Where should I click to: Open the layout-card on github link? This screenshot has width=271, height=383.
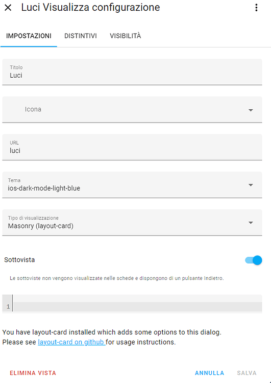(71, 342)
